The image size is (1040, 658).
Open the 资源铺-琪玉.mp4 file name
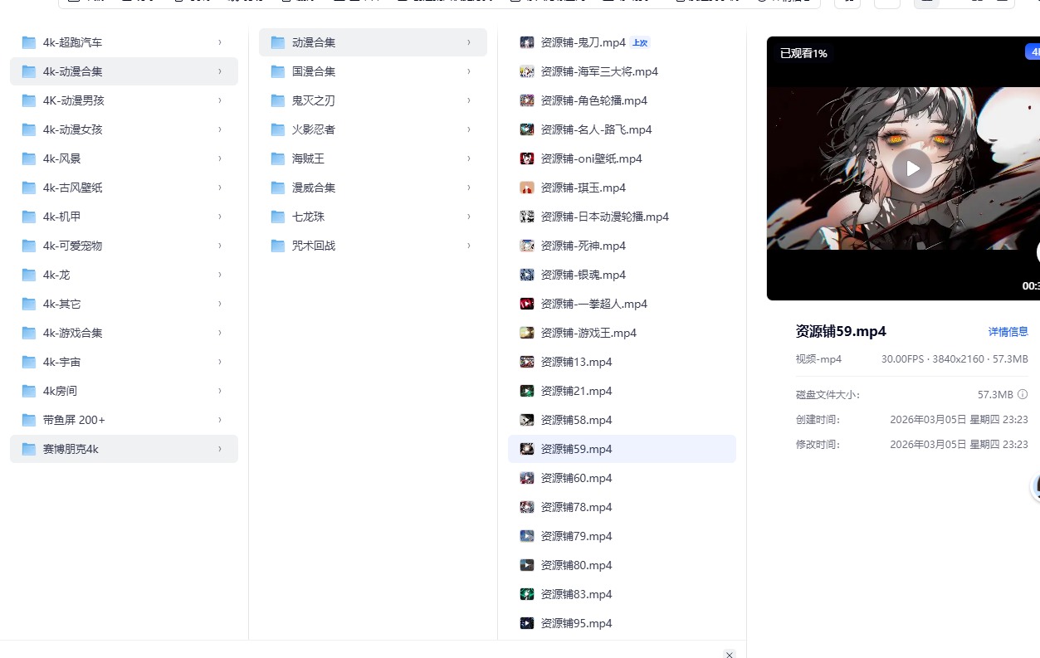coord(583,188)
